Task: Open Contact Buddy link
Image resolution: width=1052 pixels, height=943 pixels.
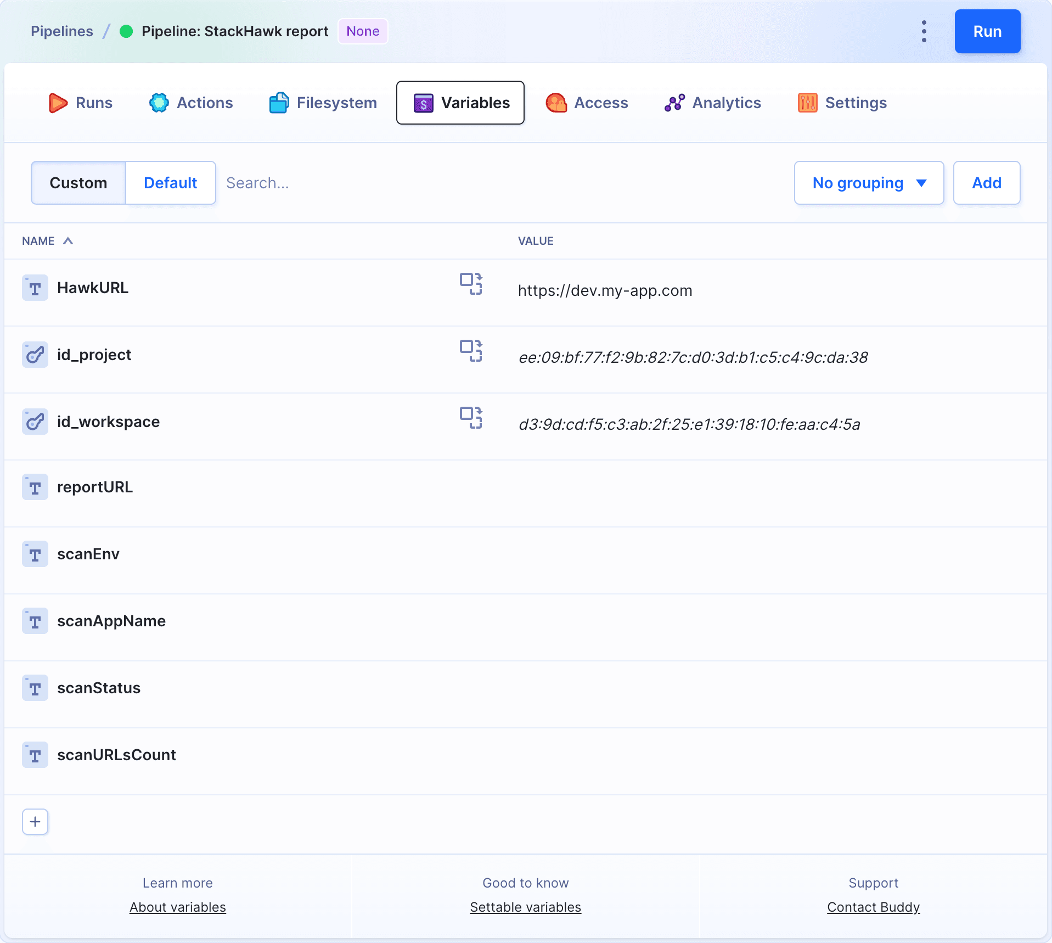Action: point(874,907)
